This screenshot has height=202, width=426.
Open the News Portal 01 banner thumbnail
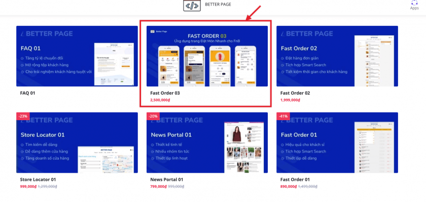pyautogui.click(x=206, y=143)
